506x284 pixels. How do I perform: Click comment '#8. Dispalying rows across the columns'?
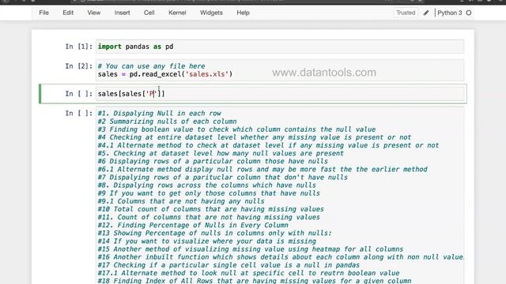coord(207,185)
